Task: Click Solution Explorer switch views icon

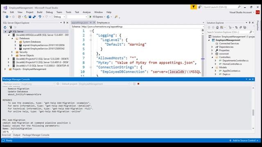Action: [222, 27]
